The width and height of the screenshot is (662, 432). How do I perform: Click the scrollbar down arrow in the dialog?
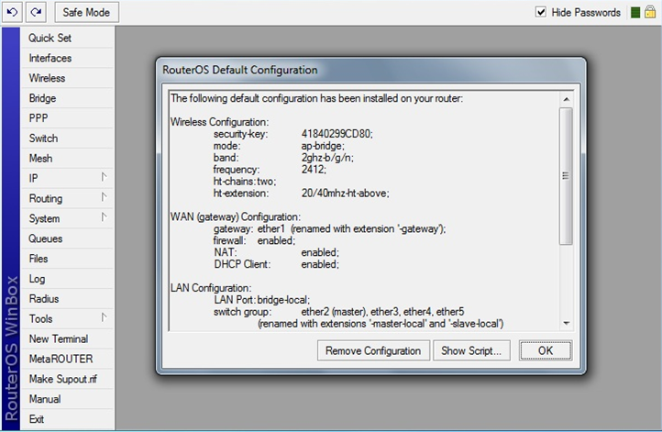[x=566, y=323]
